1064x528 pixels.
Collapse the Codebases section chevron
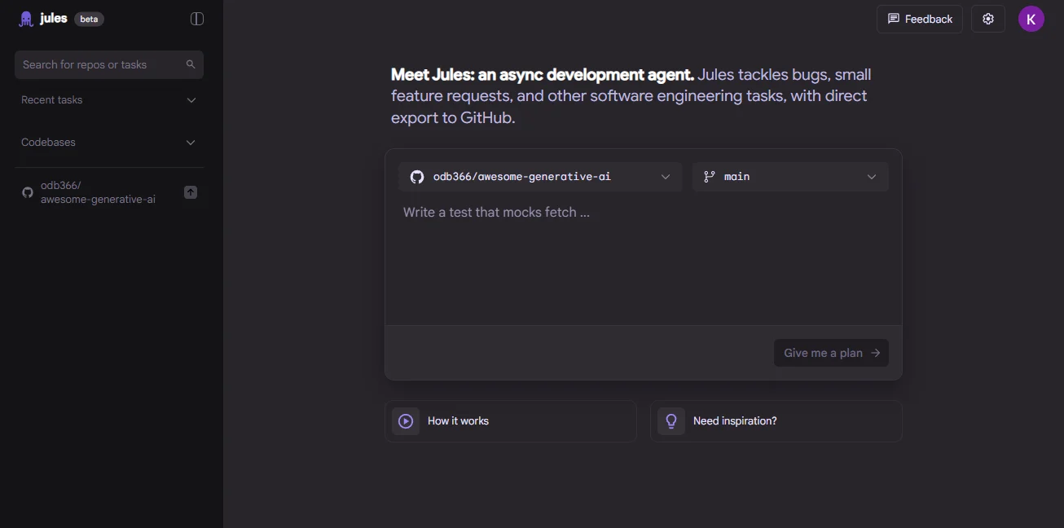click(x=191, y=143)
